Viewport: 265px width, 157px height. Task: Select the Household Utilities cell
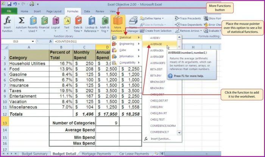[x=29, y=63]
